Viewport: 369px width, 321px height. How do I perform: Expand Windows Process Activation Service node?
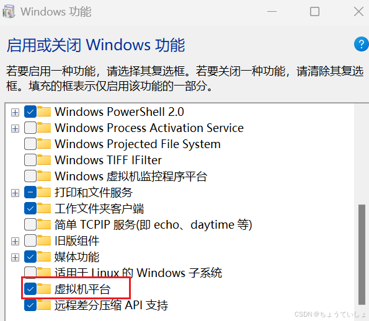pos(15,129)
